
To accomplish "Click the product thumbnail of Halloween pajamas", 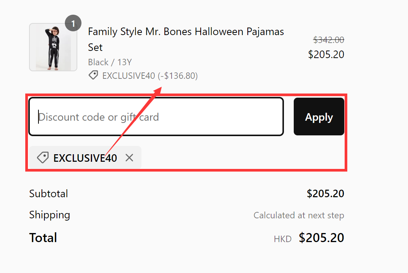I will tap(53, 47).
